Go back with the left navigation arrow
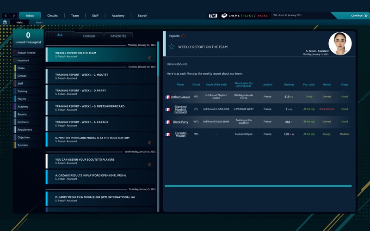370x231 pixels. coord(6,16)
